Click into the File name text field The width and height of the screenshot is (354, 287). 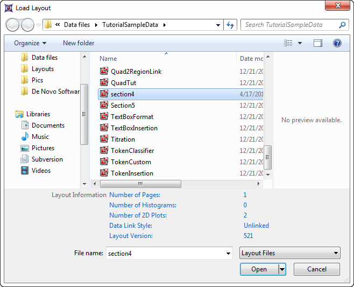[x=164, y=253]
